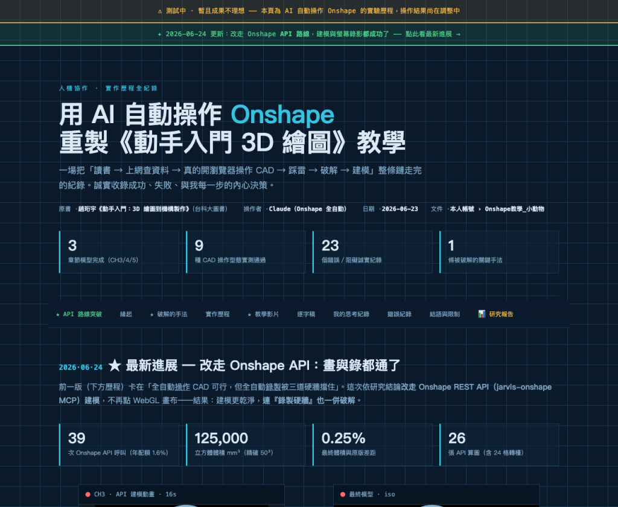This screenshot has width=618, height=507.
Task: Select the 錯誤紀錄 nav item
Action: pyautogui.click(x=400, y=314)
